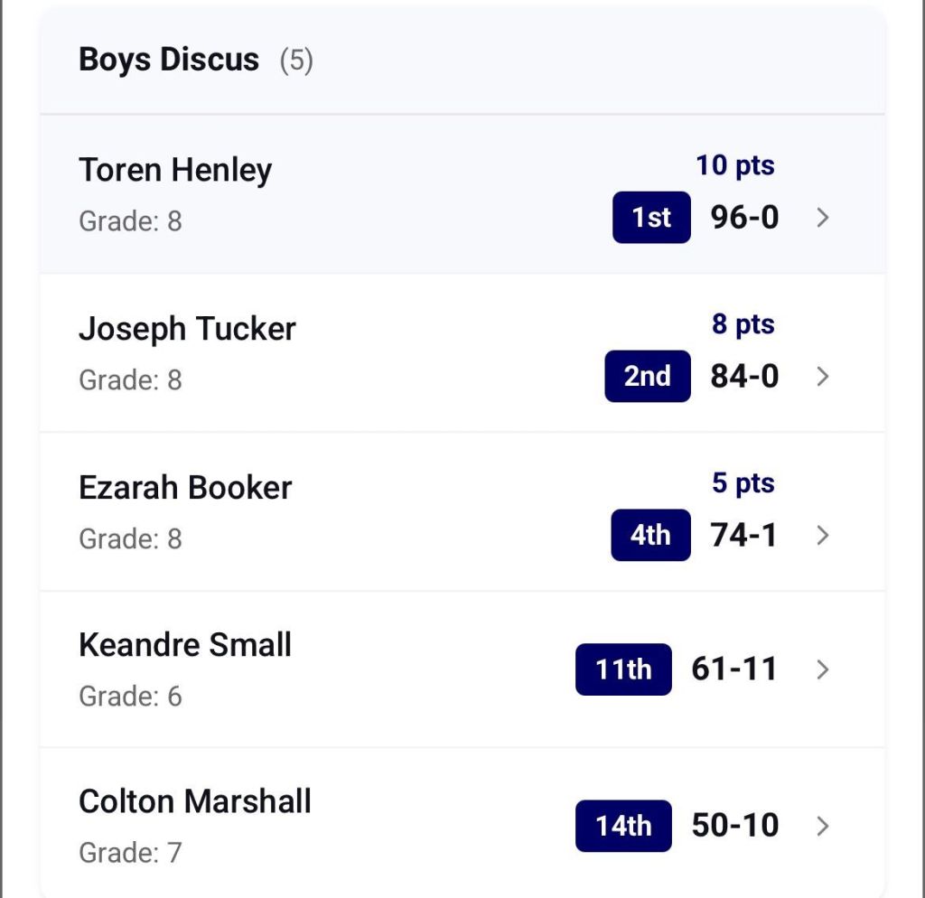
Task: Open Joseph Tucker's athlete name
Action: click(x=187, y=329)
